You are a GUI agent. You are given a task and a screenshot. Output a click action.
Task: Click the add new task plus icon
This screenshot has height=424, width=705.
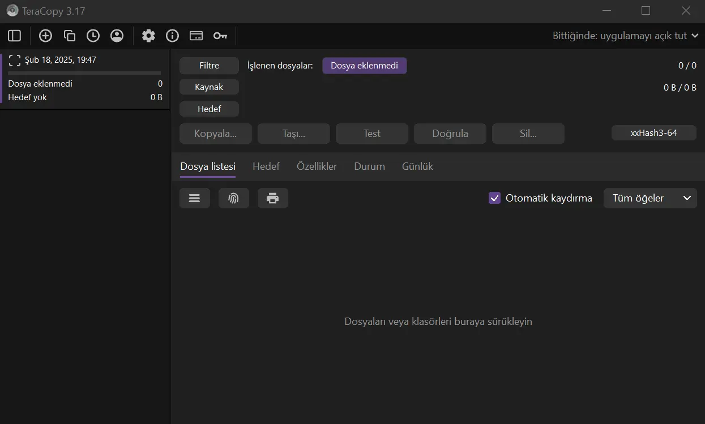45,36
